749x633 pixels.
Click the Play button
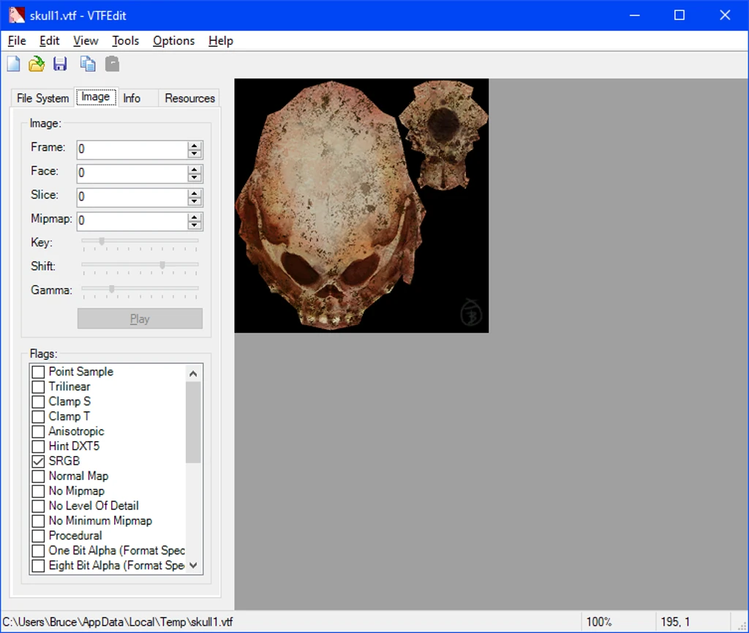[x=140, y=318]
